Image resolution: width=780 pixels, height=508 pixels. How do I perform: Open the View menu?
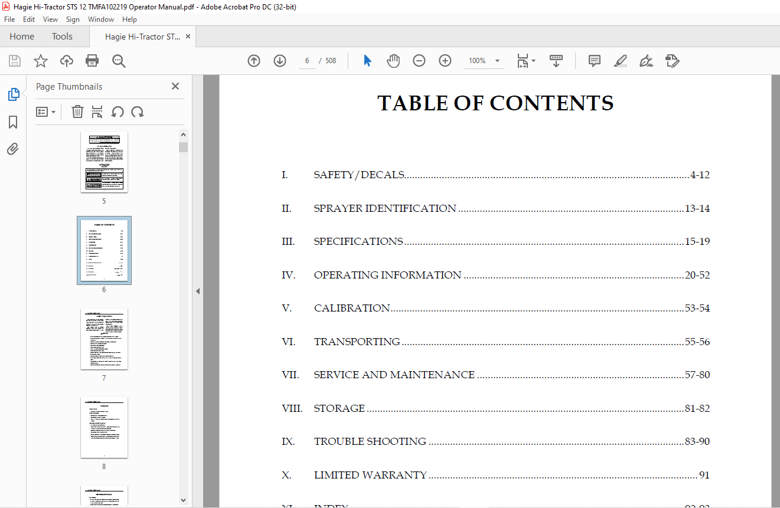pyautogui.click(x=51, y=19)
